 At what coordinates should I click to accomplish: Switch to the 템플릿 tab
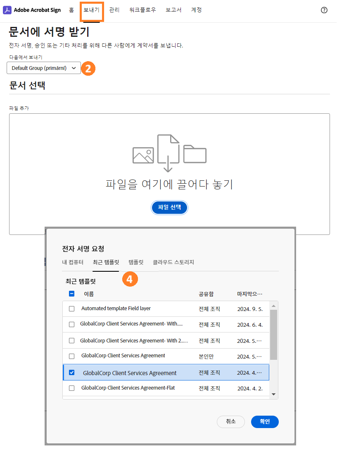tap(135, 262)
